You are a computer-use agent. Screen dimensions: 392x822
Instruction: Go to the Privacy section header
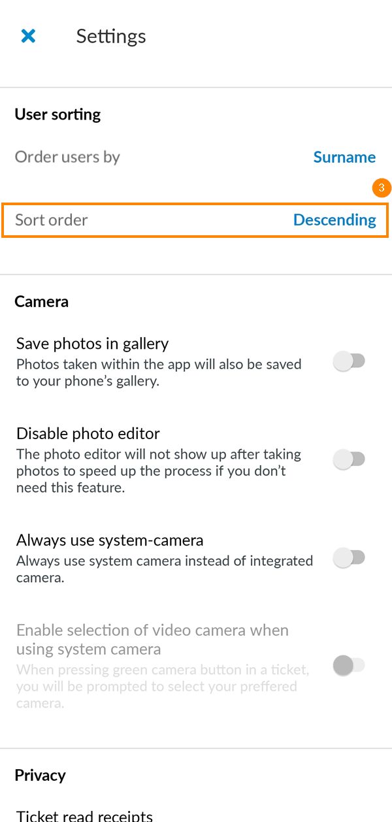pyautogui.click(x=40, y=776)
